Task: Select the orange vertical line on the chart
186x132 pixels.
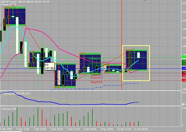Action: pos(122,45)
